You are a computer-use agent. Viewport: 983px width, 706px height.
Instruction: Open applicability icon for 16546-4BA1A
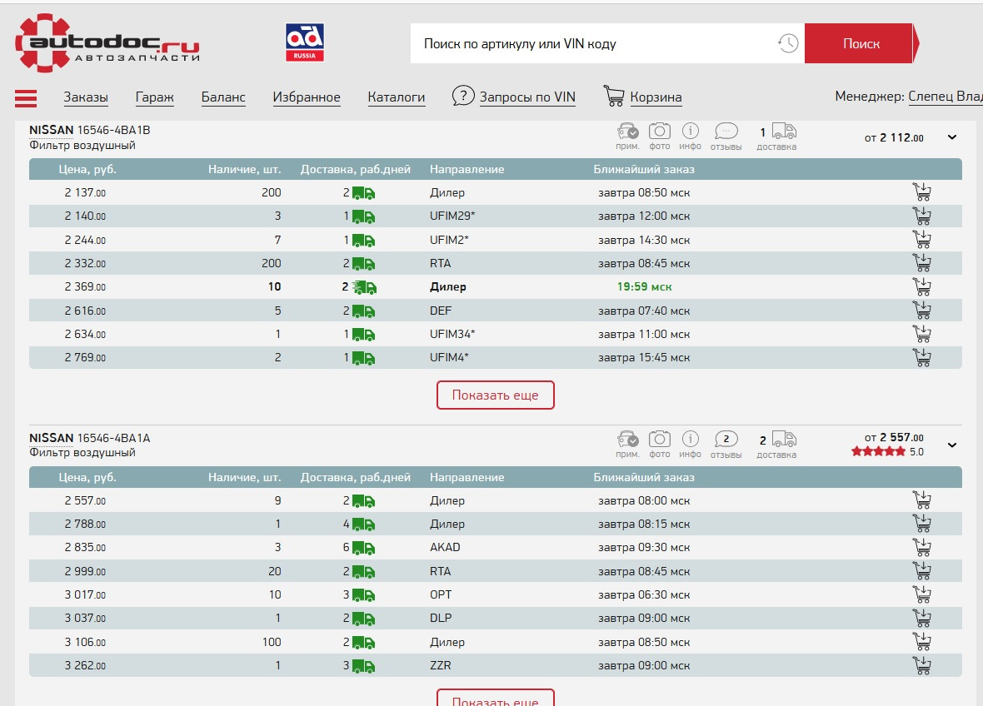click(627, 439)
